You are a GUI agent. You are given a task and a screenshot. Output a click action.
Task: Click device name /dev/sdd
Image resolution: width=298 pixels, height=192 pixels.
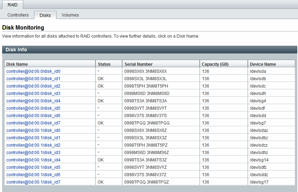258,116
